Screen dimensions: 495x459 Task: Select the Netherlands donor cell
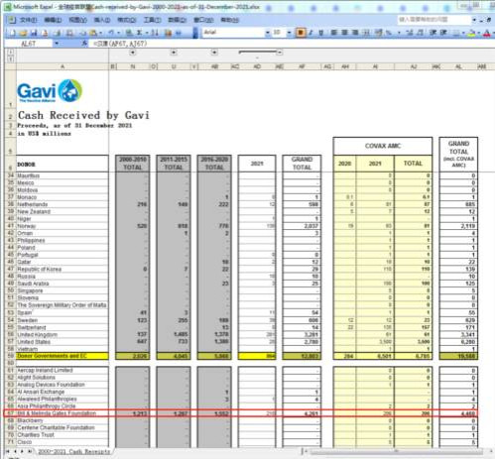click(62, 204)
